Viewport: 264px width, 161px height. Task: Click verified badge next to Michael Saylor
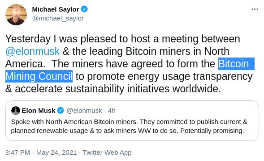(84, 9)
